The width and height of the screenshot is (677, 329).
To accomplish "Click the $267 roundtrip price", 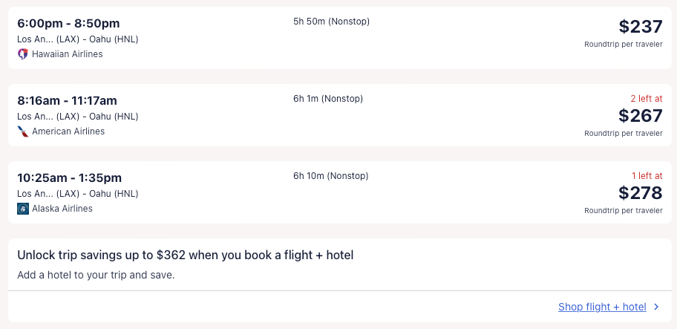I will click(640, 116).
